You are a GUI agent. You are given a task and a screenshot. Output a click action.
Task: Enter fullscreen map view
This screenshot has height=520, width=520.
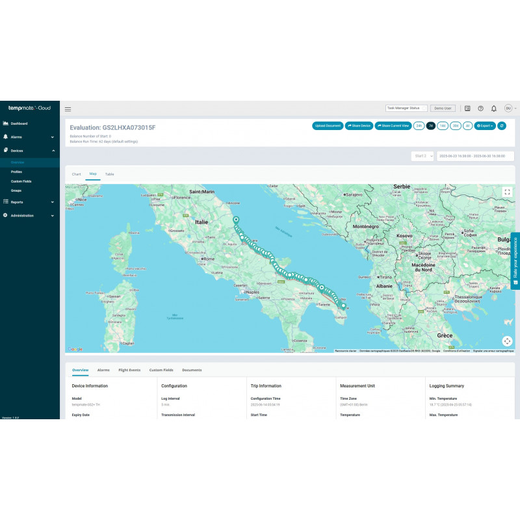[507, 192]
